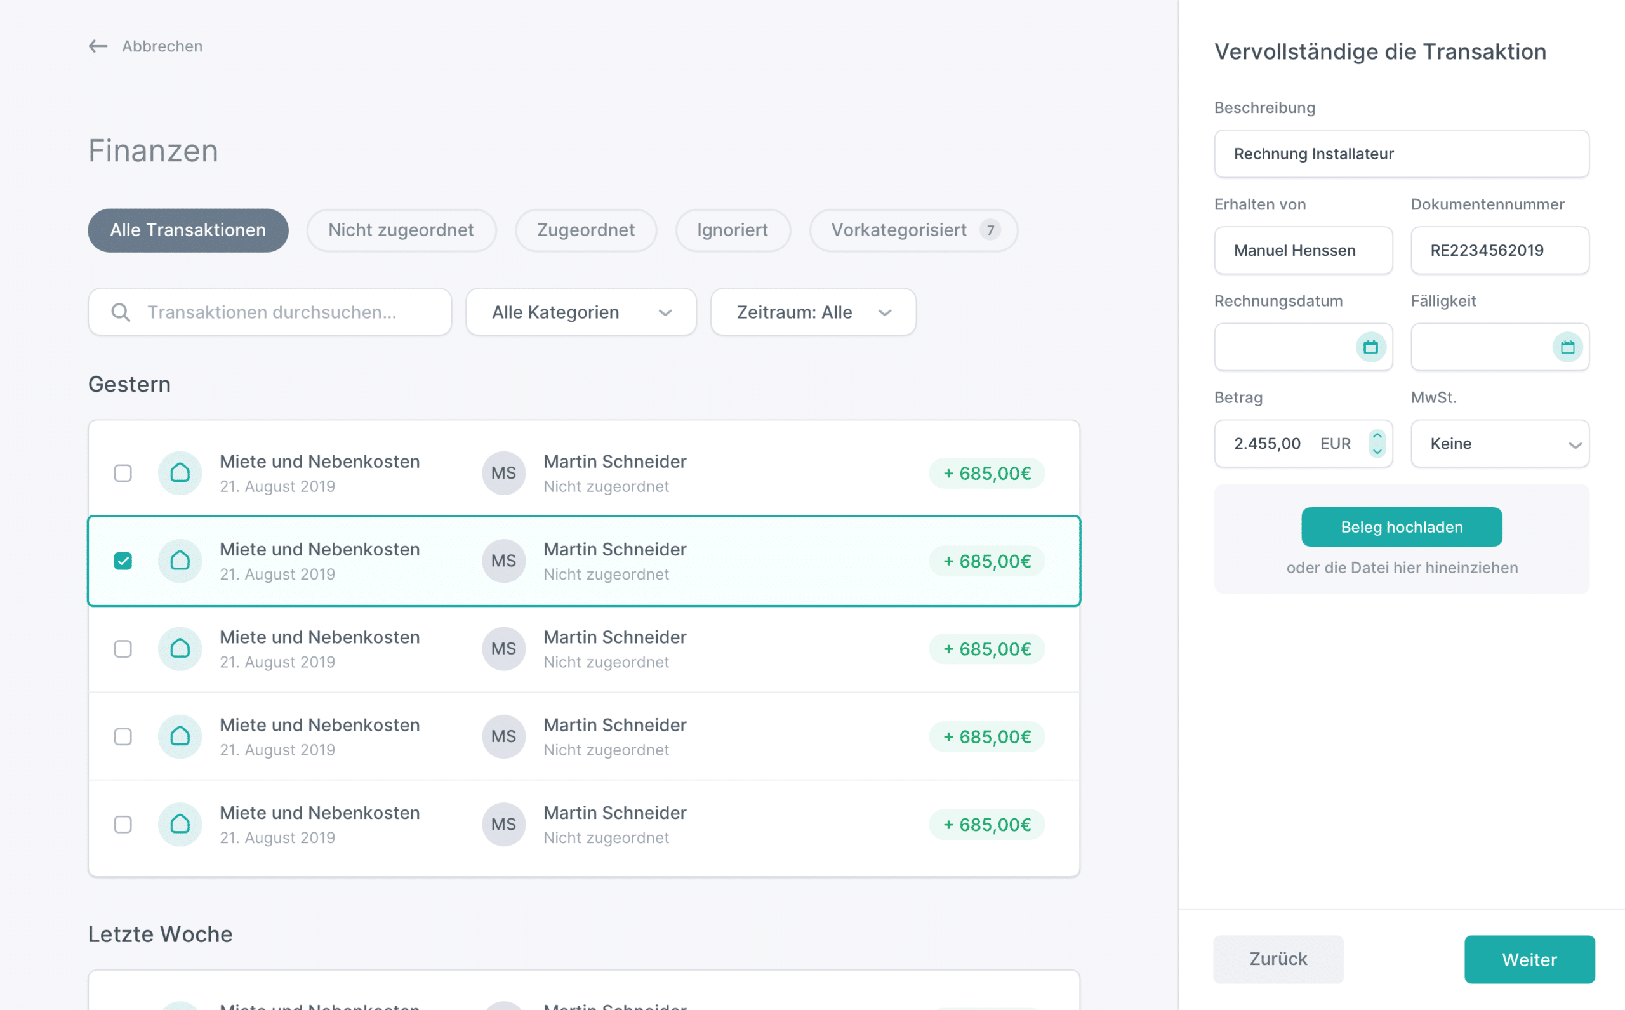Click MS avatar in selected transaction row
This screenshot has height=1010, width=1625.
tap(503, 561)
